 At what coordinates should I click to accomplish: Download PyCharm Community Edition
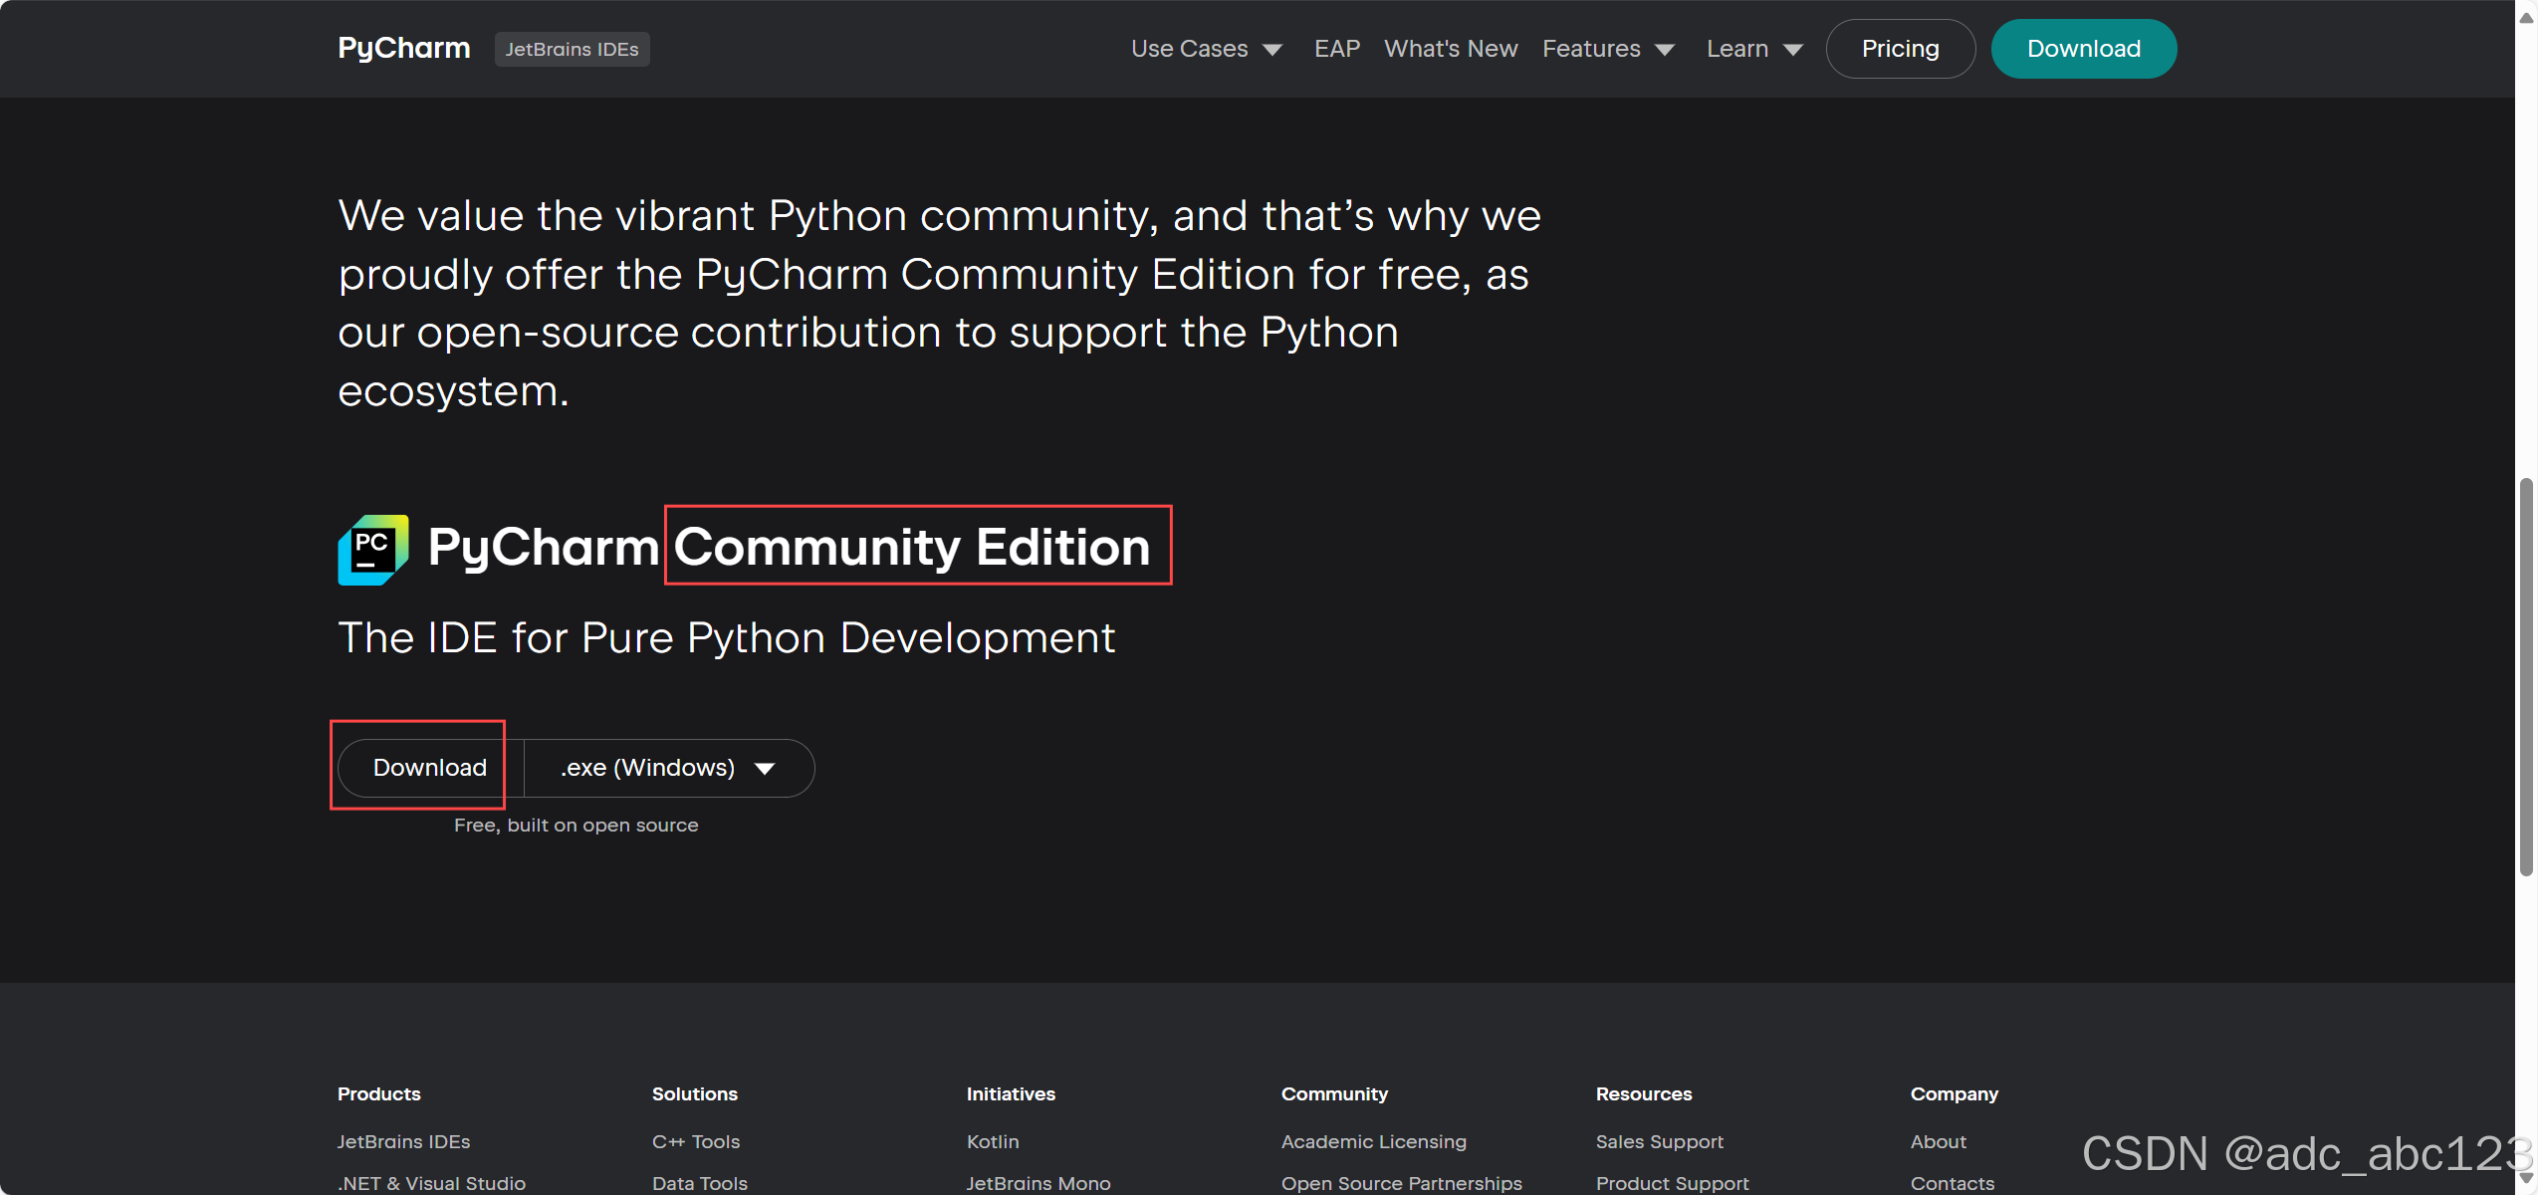click(x=429, y=768)
